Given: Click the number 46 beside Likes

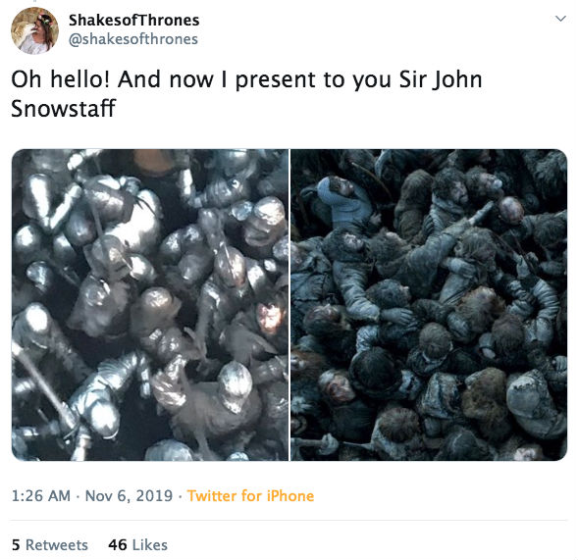Looking at the screenshot, I should [x=118, y=545].
